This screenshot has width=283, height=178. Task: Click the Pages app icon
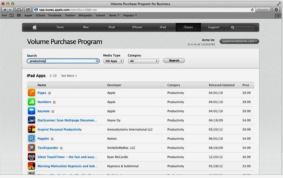pyautogui.click(x=31, y=93)
